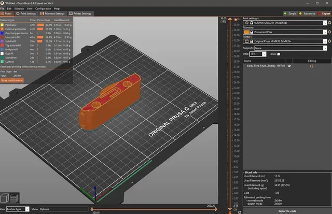Open the Filament Settings tab
This screenshot has width=332, height=214.
tap(52, 13)
